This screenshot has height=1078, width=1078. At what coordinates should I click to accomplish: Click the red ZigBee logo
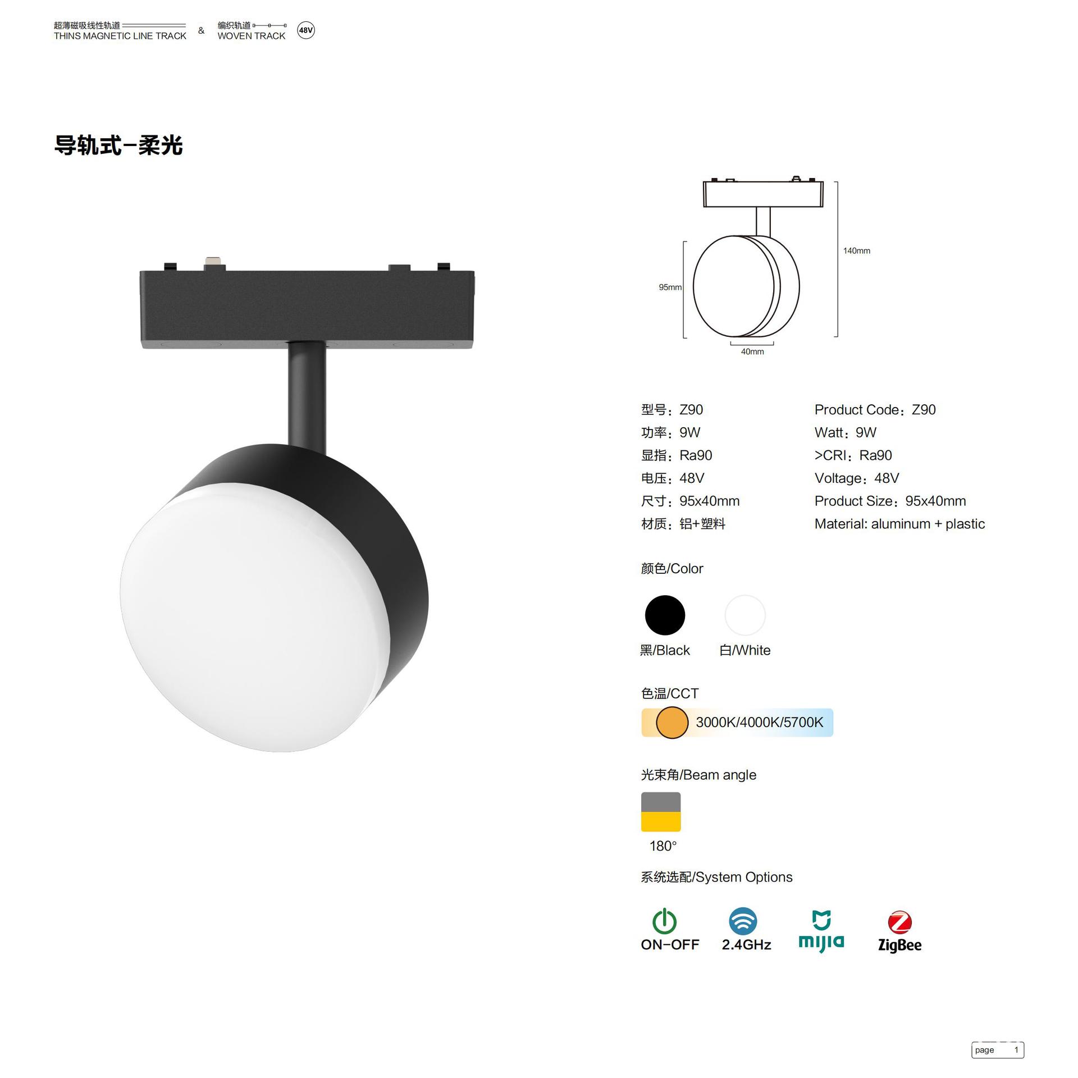point(899,922)
